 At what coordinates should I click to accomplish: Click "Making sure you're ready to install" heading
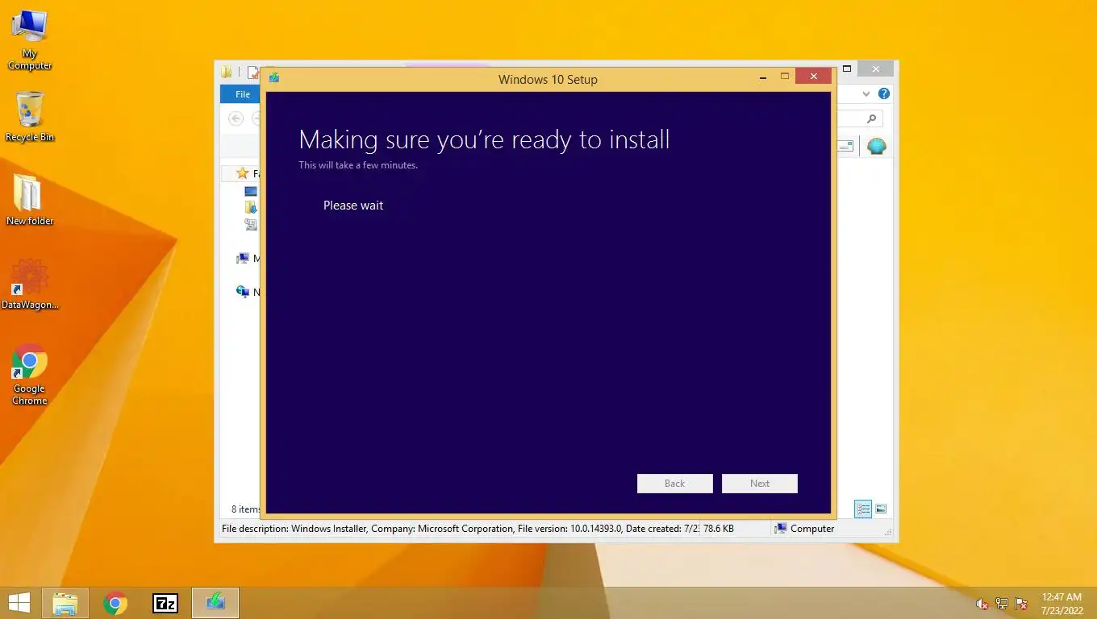pyautogui.click(x=484, y=139)
